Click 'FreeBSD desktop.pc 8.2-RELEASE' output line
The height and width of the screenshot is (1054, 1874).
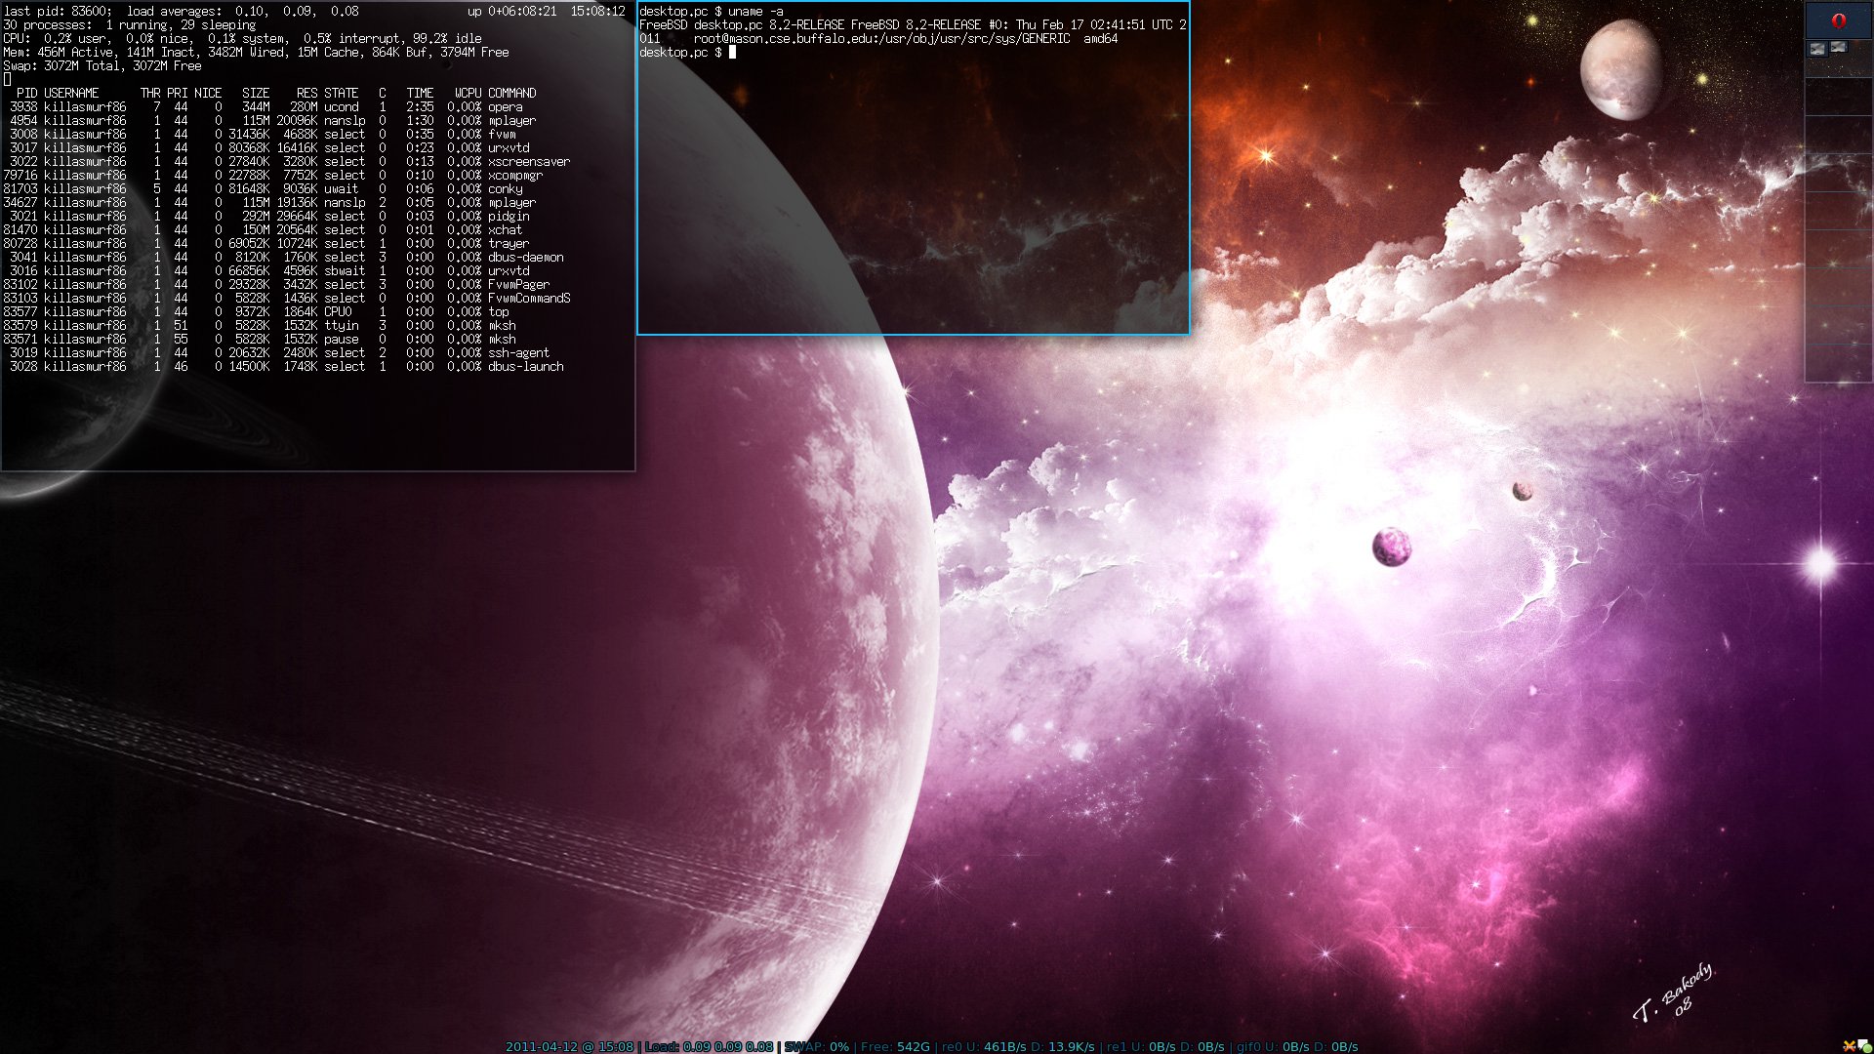(913, 25)
